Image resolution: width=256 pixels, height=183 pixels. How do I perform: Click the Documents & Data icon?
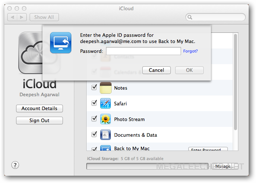coord(105,135)
